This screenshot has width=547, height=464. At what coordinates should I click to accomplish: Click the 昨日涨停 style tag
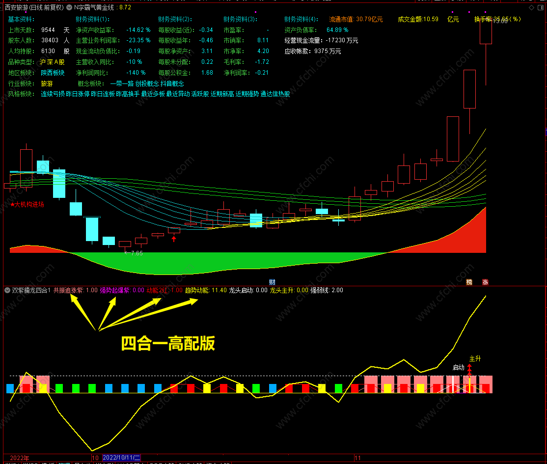coord(78,94)
